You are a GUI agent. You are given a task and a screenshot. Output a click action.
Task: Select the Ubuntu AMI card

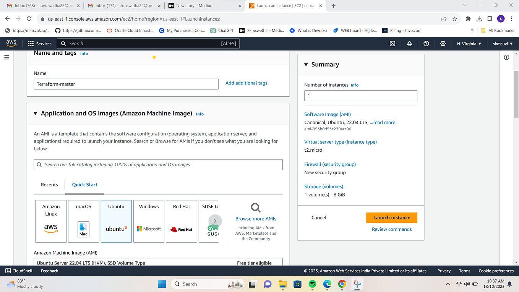(x=116, y=221)
